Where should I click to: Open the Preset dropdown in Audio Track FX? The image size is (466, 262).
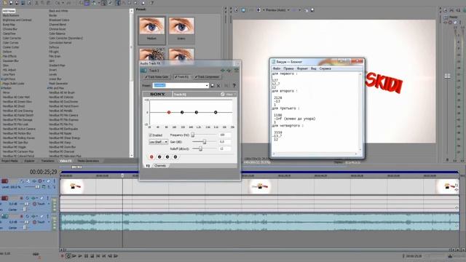207,86
